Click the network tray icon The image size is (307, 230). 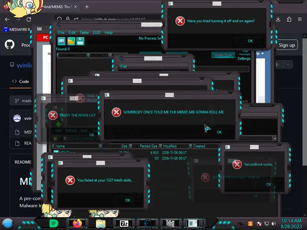tap(267, 223)
